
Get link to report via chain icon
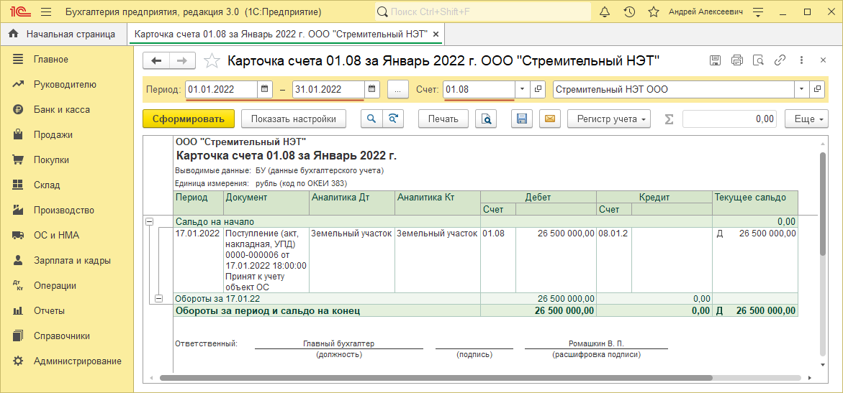pyautogui.click(x=780, y=60)
